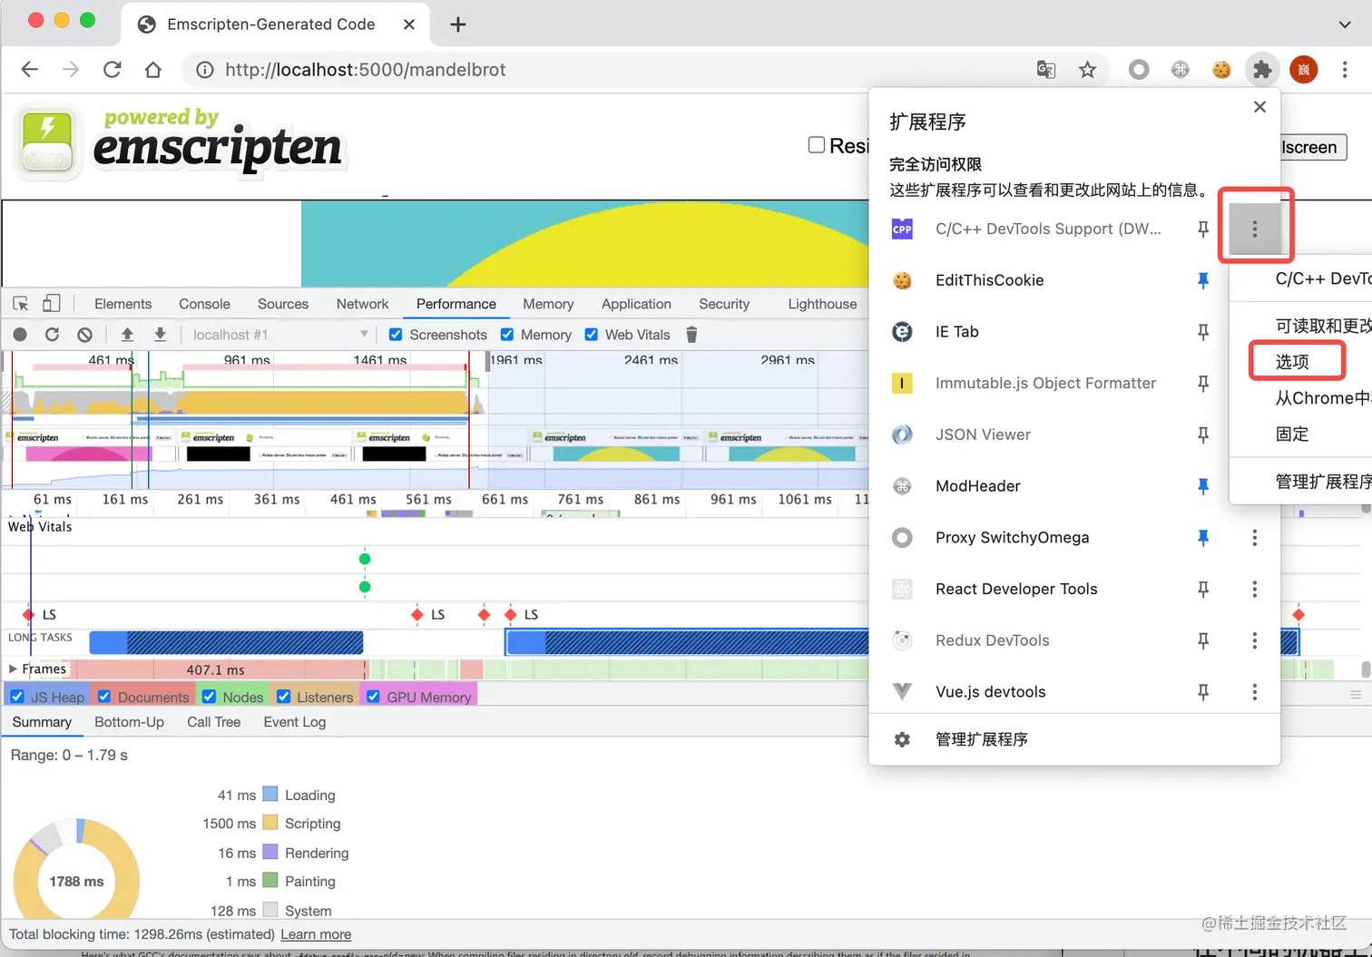This screenshot has height=957, width=1372.
Task: Expand the Frames track
Action: [13, 669]
